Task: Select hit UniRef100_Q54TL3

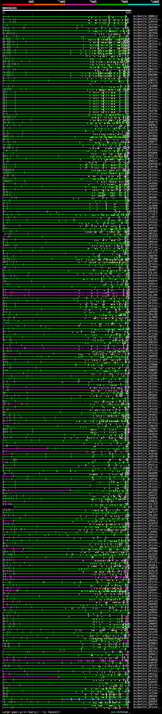Action: pyautogui.click(x=145, y=36)
